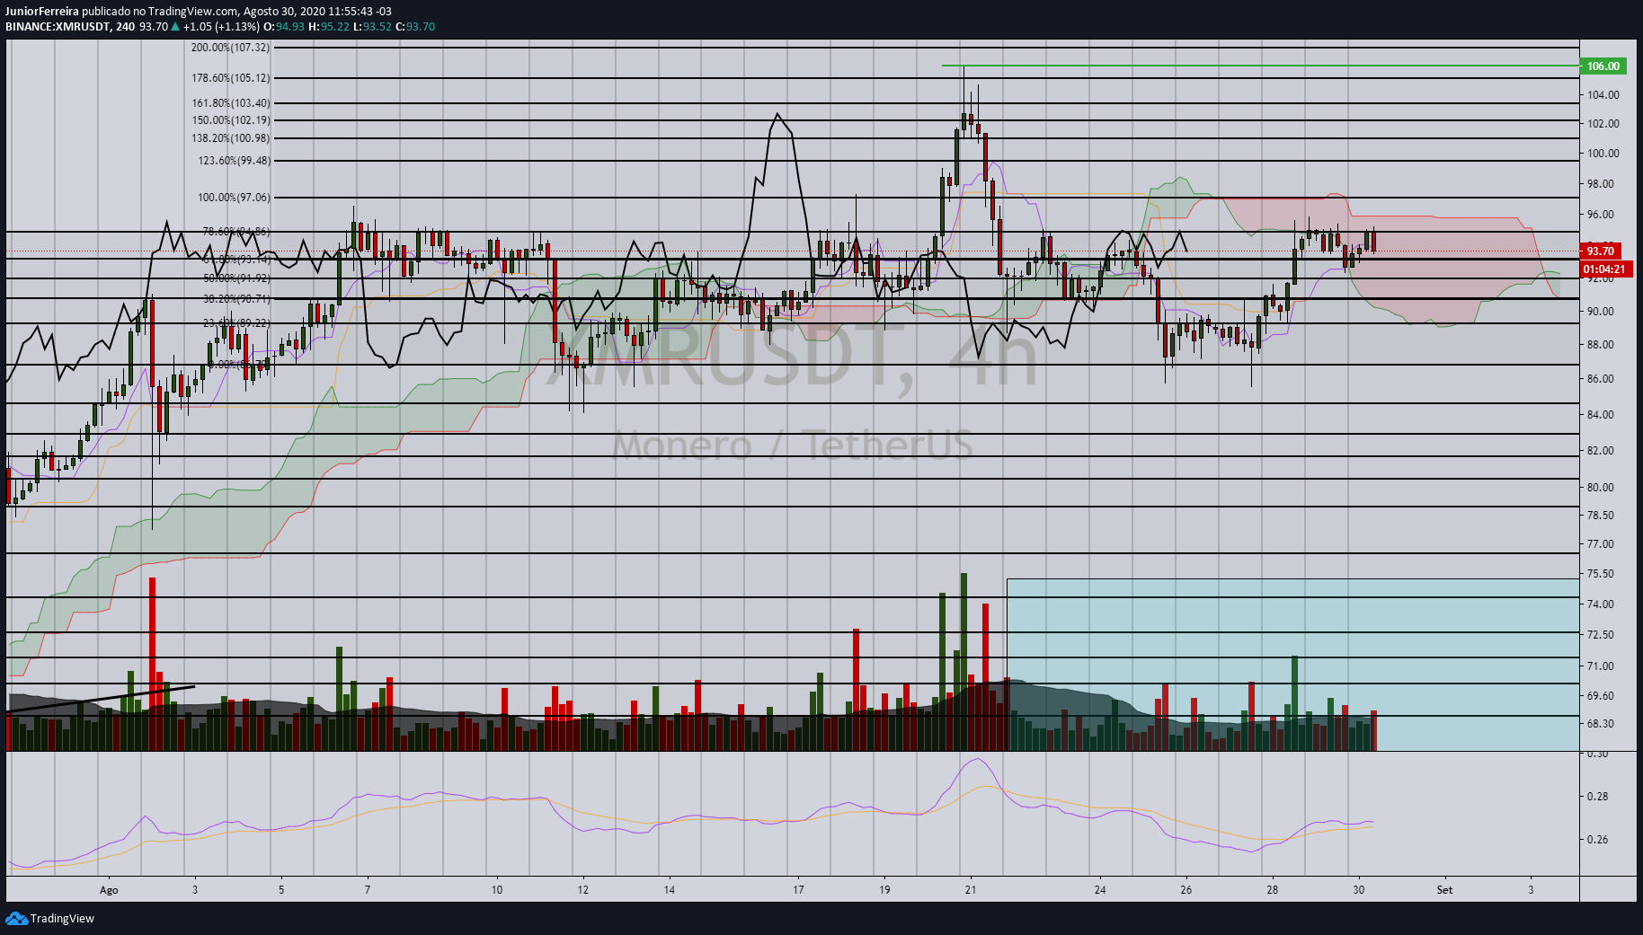Click 98.00 on the price axis

point(1600,183)
